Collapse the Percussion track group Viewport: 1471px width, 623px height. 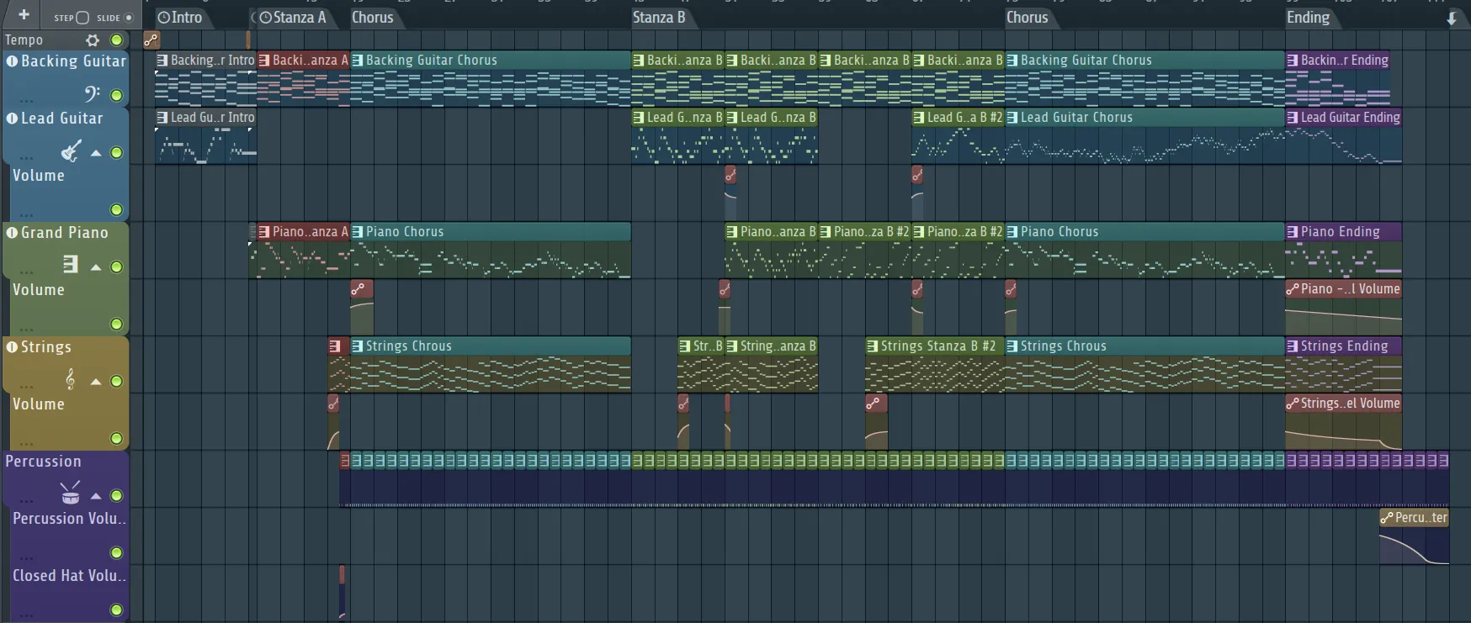96,496
